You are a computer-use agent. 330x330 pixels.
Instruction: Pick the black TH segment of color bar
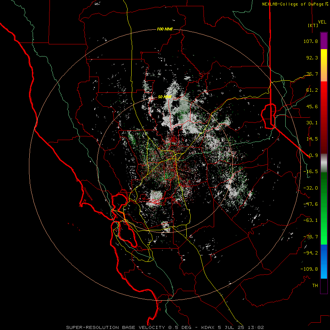[x=324, y=286]
